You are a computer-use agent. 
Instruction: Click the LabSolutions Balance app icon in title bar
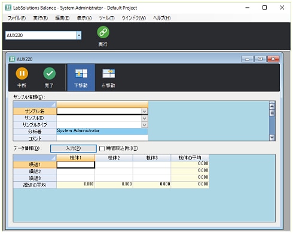(8, 8)
